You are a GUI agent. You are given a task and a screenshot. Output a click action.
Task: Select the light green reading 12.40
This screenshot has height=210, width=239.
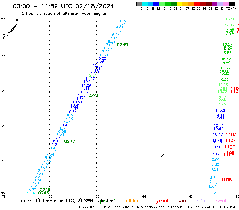(221, 105)
